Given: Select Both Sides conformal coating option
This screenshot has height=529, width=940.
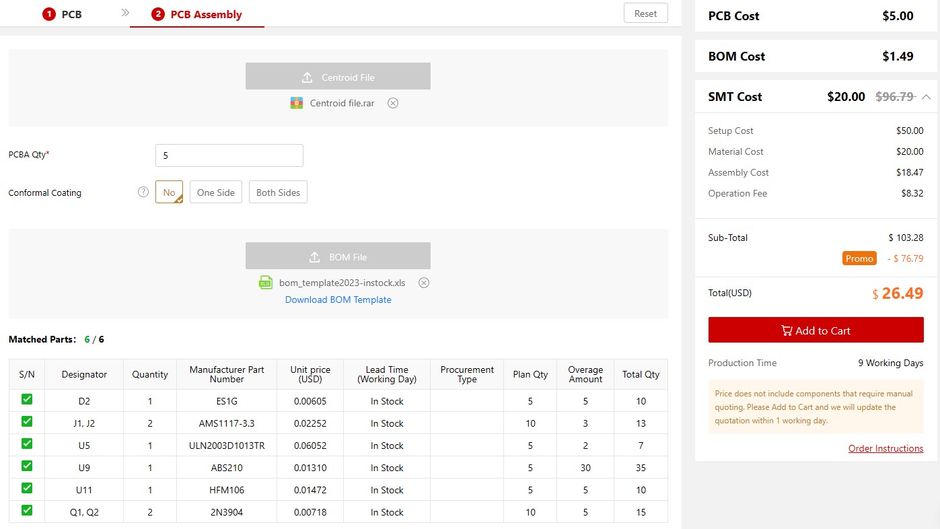Looking at the screenshot, I should click(278, 192).
